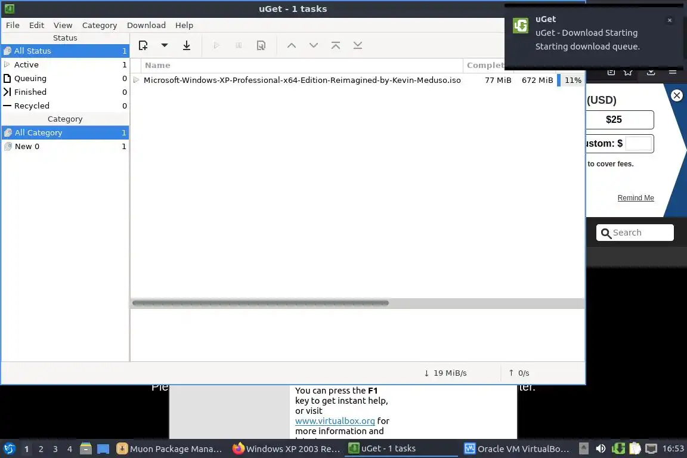This screenshot has height=458, width=687.
Task: Click the 11% progress bar cell
Action: pyautogui.click(x=570, y=80)
